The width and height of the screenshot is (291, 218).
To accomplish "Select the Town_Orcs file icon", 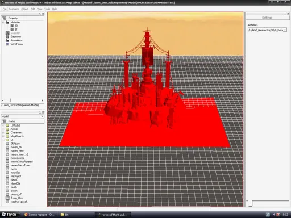I will pos(7,198).
